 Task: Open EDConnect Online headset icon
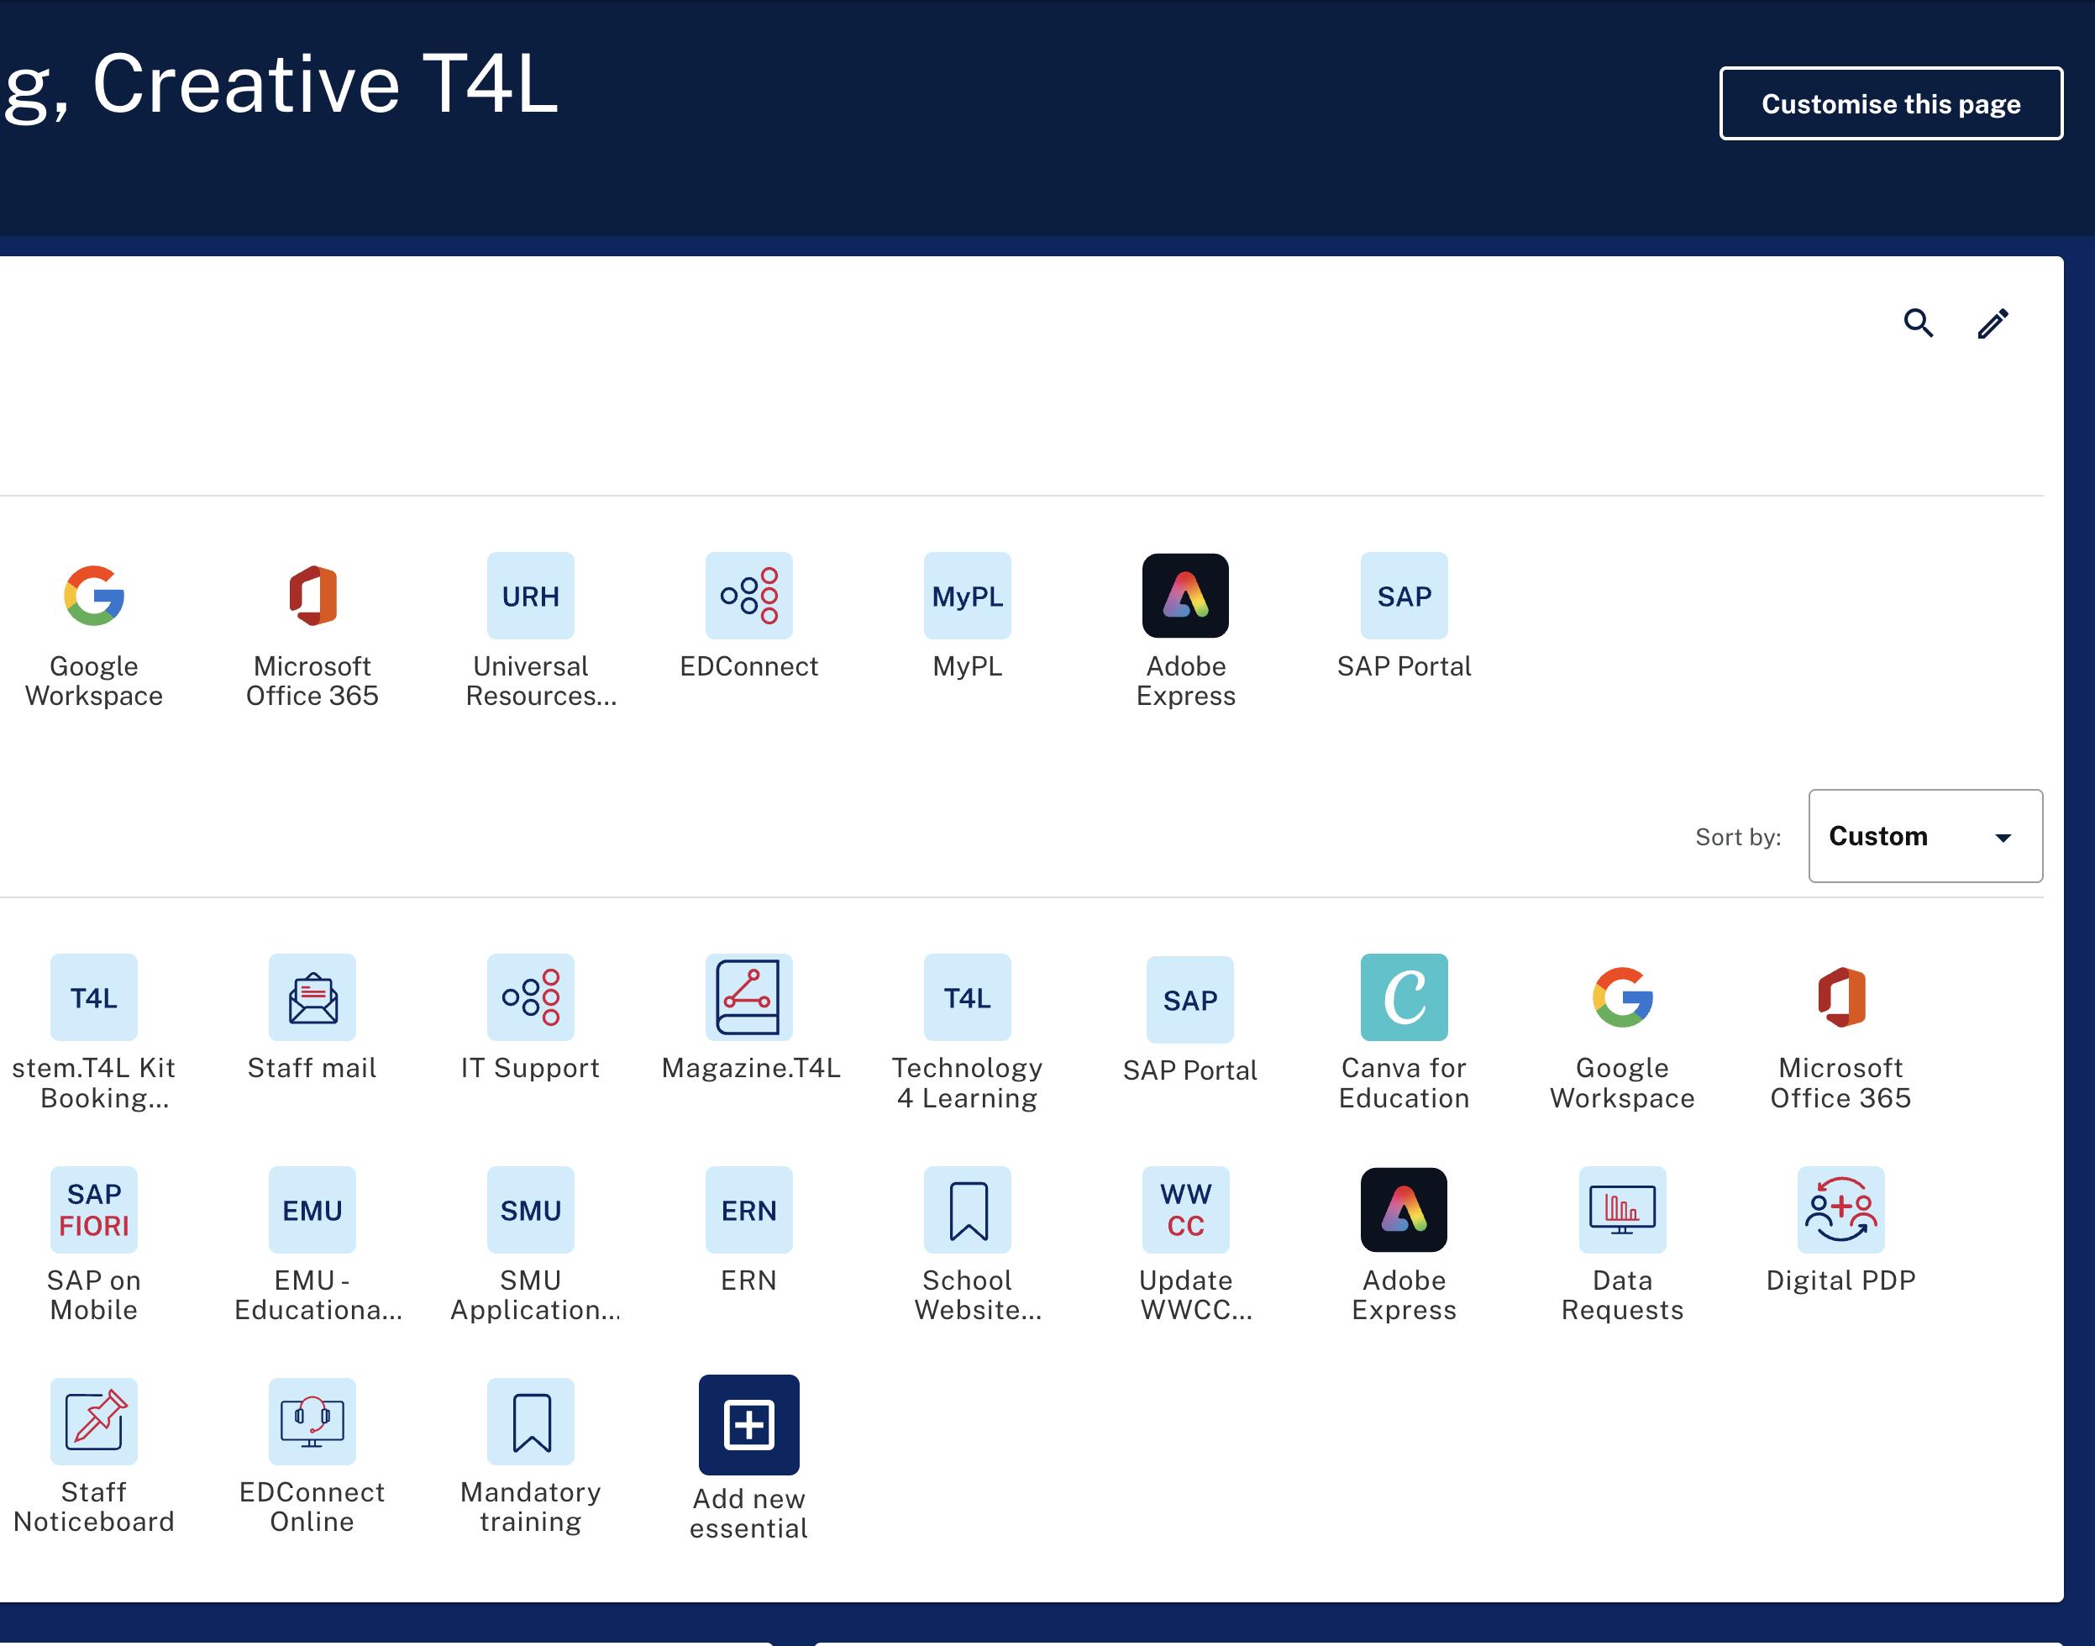(x=312, y=1421)
